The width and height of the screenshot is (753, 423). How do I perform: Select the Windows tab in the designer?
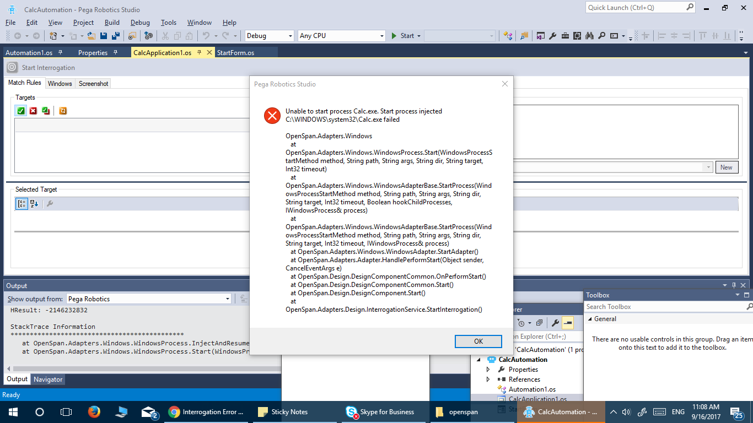pyautogui.click(x=60, y=84)
